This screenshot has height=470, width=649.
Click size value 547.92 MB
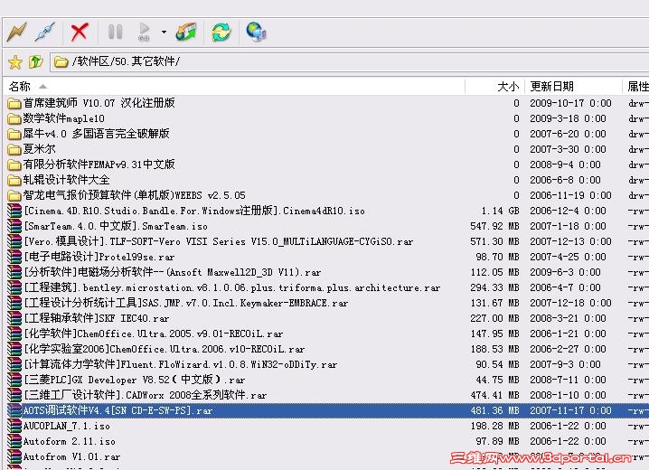point(494,226)
